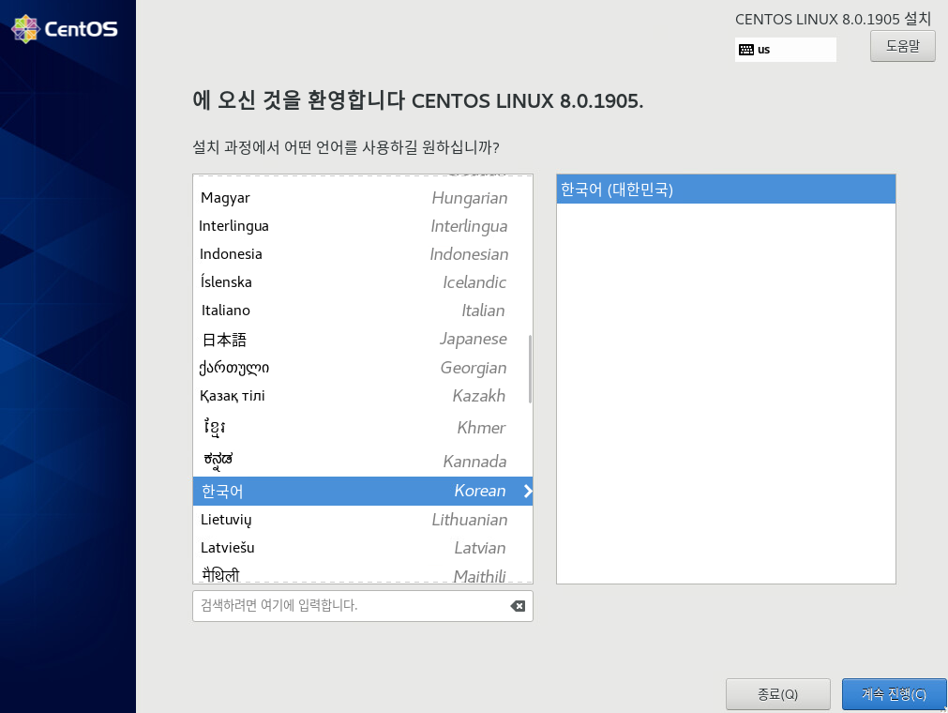Select the Khmer language row
Viewport: 948px width, 713px height.
tap(363, 428)
